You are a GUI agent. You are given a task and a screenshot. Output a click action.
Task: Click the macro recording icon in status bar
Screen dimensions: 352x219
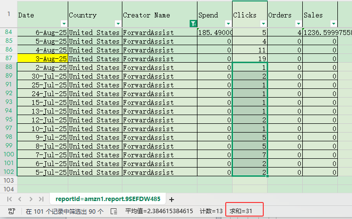(11, 211)
